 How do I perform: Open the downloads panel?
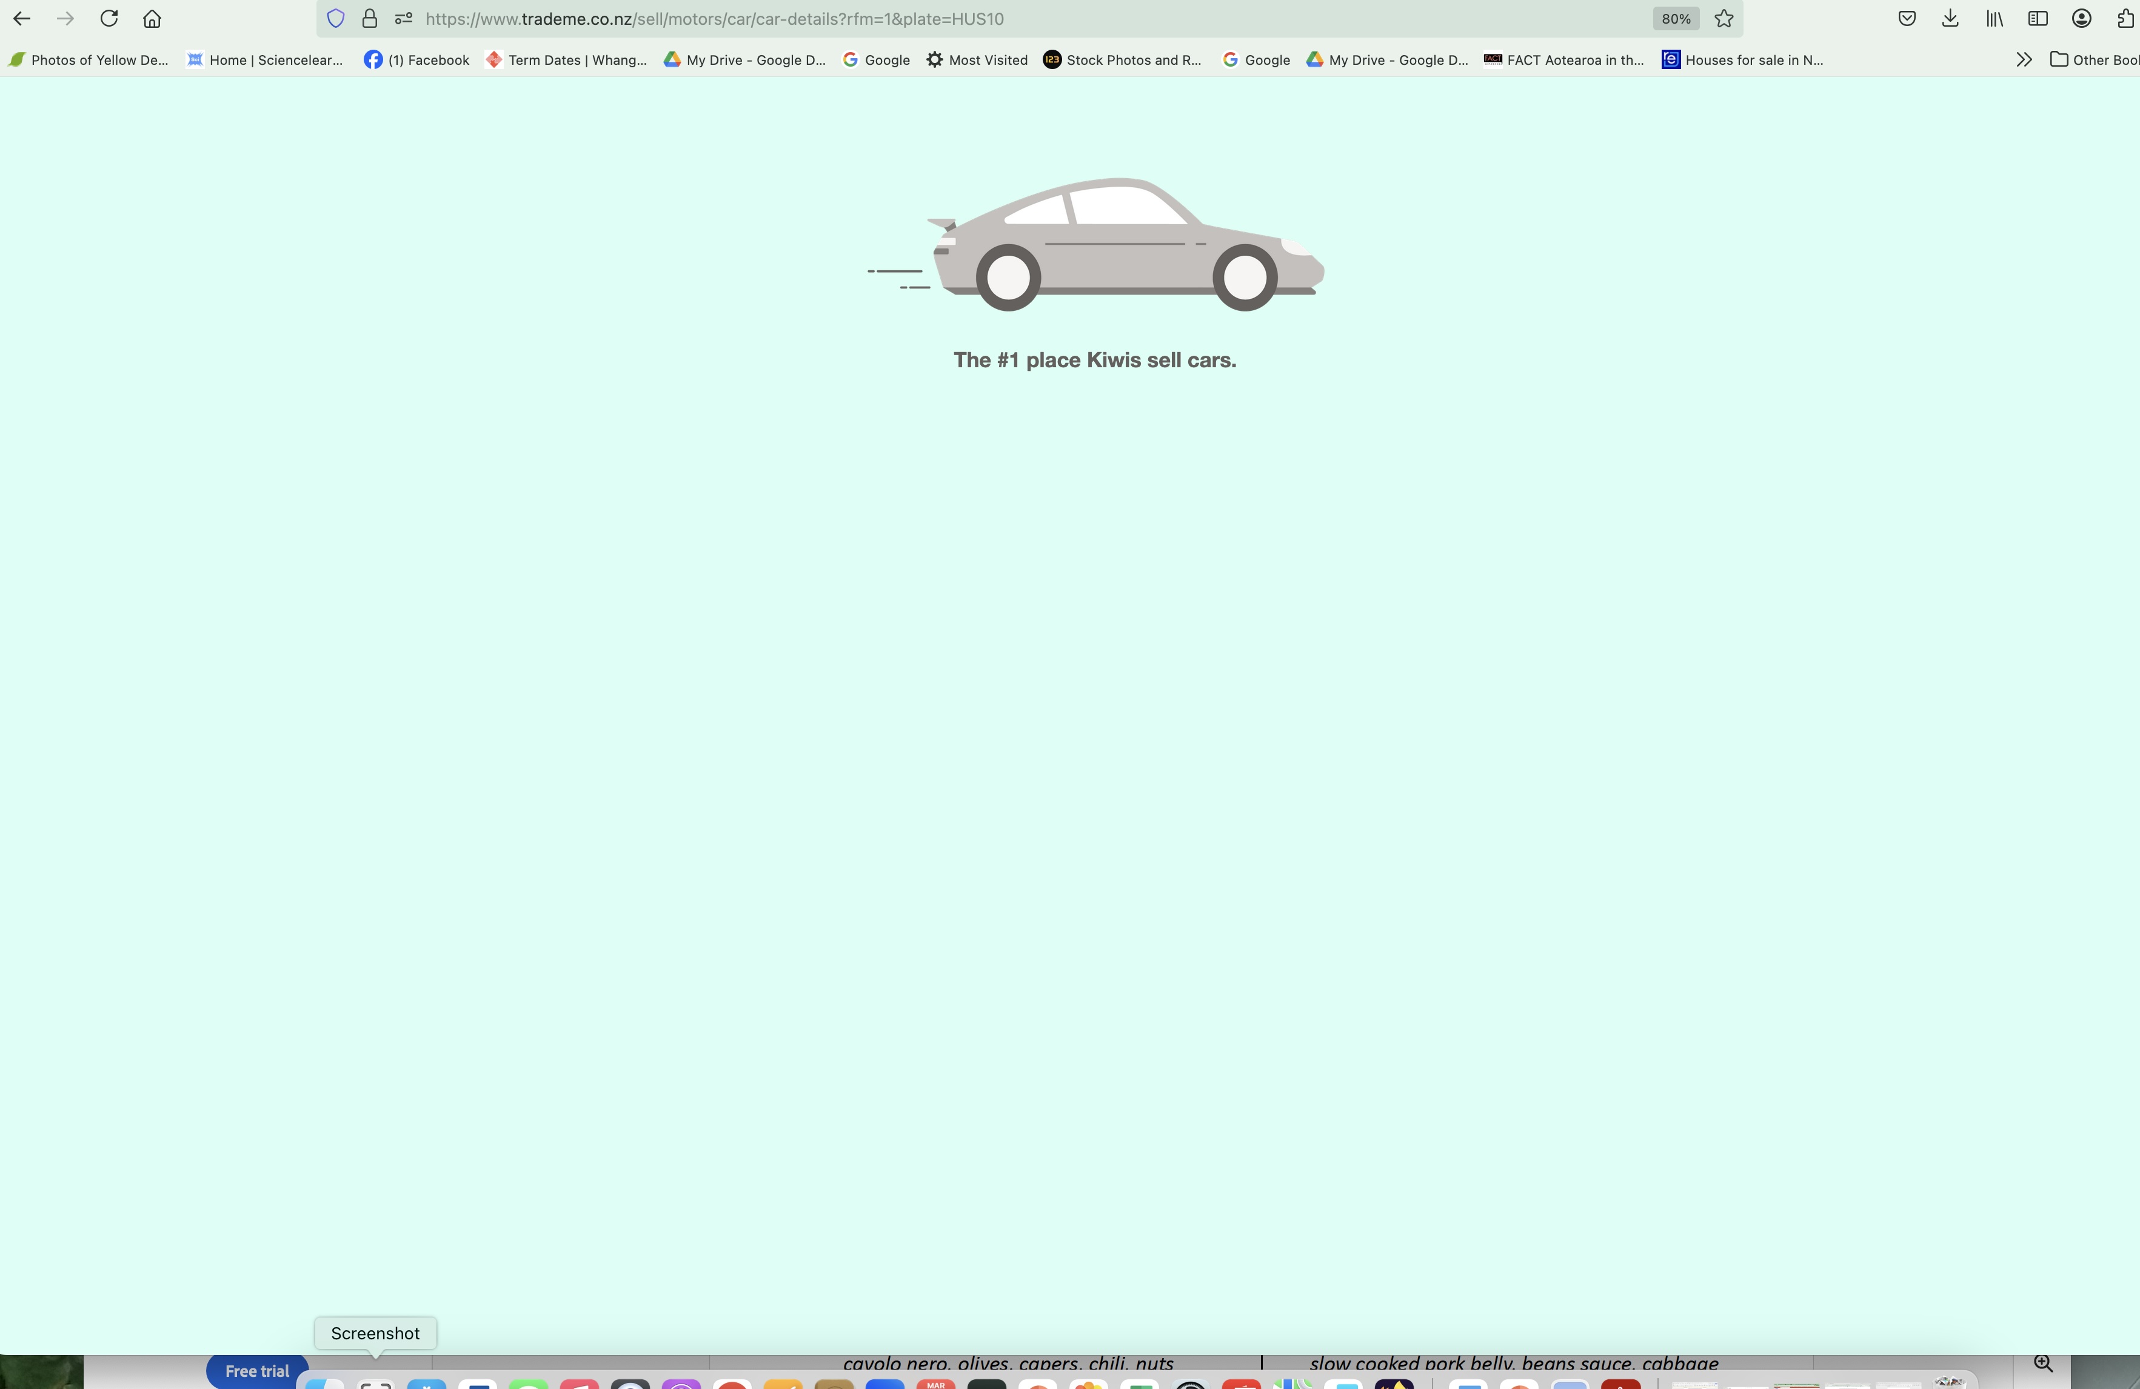pyautogui.click(x=1950, y=19)
